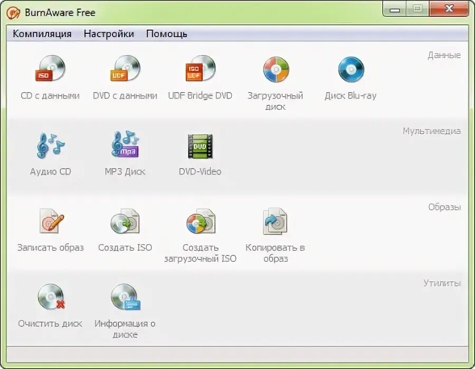Open the Аудио CD music notes icon
Image resolution: width=475 pixels, height=369 pixels.
[50, 146]
